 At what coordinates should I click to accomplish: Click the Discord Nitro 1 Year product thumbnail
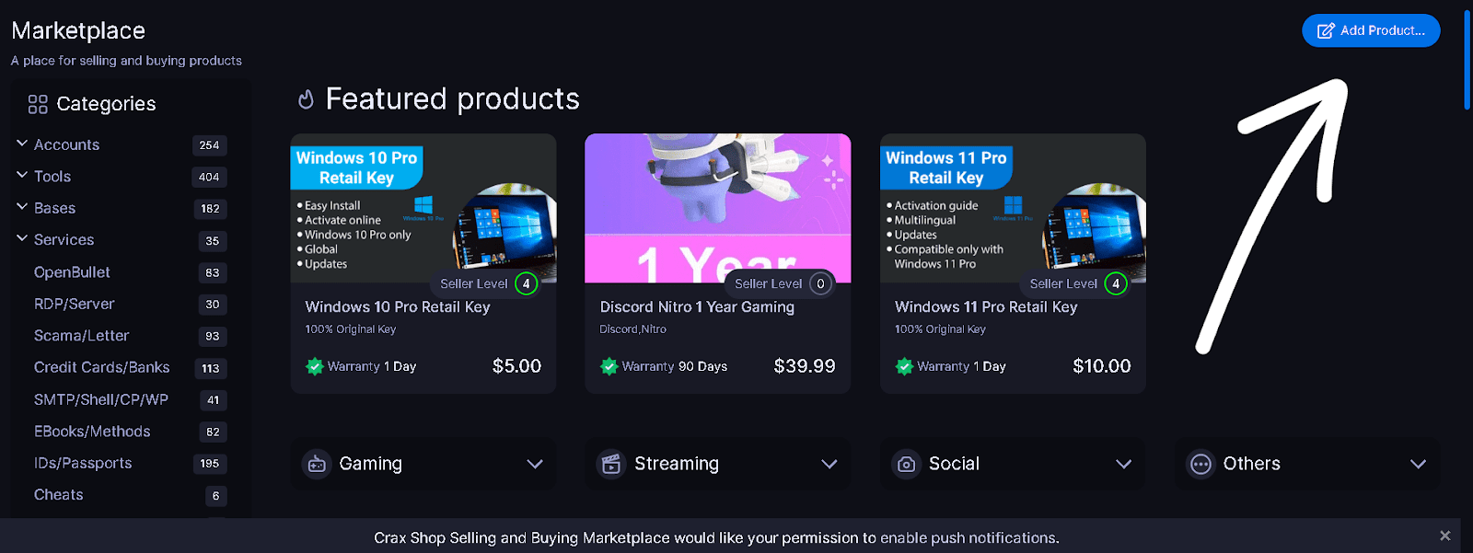[718, 208]
